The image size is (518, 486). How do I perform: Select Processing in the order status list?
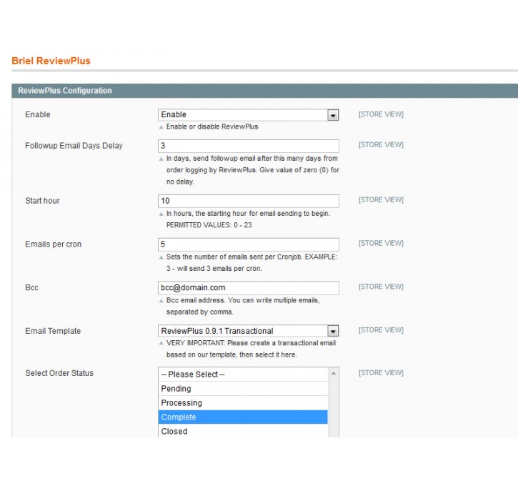click(x=243, y=403)
